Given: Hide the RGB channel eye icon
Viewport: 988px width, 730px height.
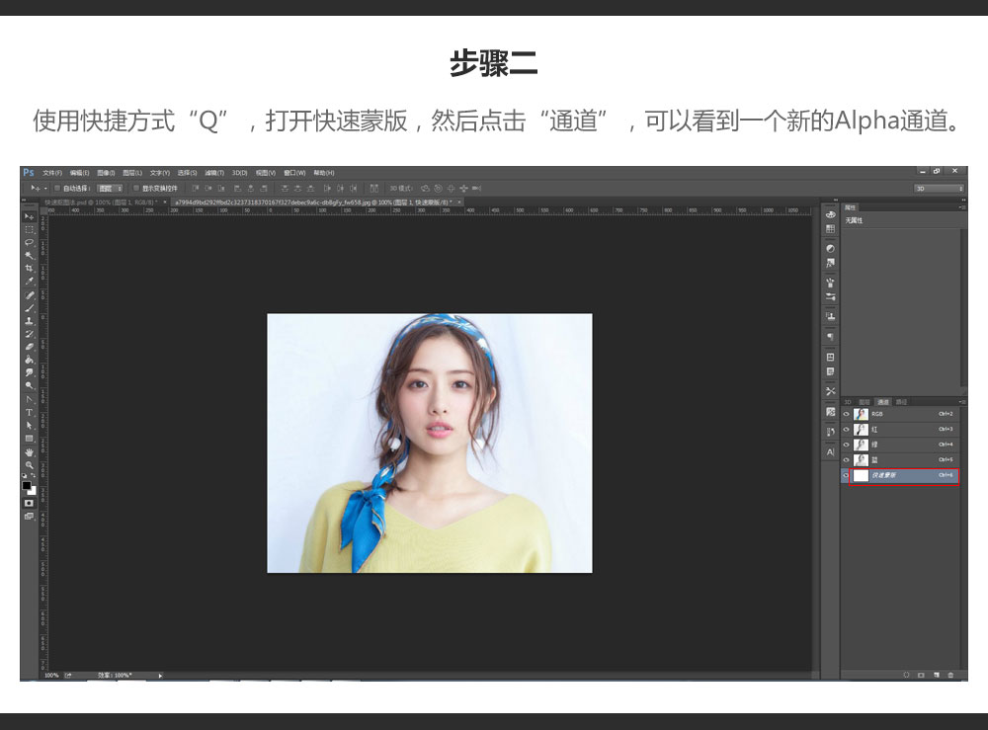Looking at the screenshot, I should click(x=846, y=414).
